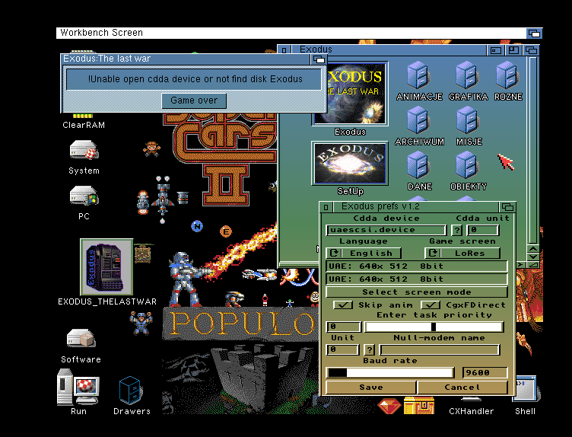The width and height of the screenshot is (572, 437).
Task: Click the 'Unable open cdda device' message text
Action: tap(195, 79)
